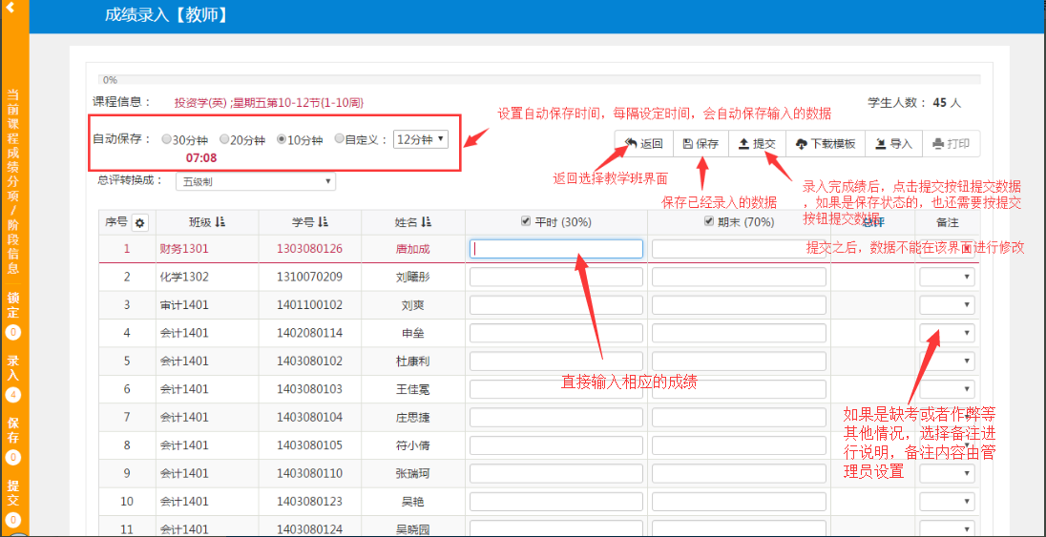Click 平时 score field for 刘曦彤
The image size is (1046, 537).
pos(556,278)
